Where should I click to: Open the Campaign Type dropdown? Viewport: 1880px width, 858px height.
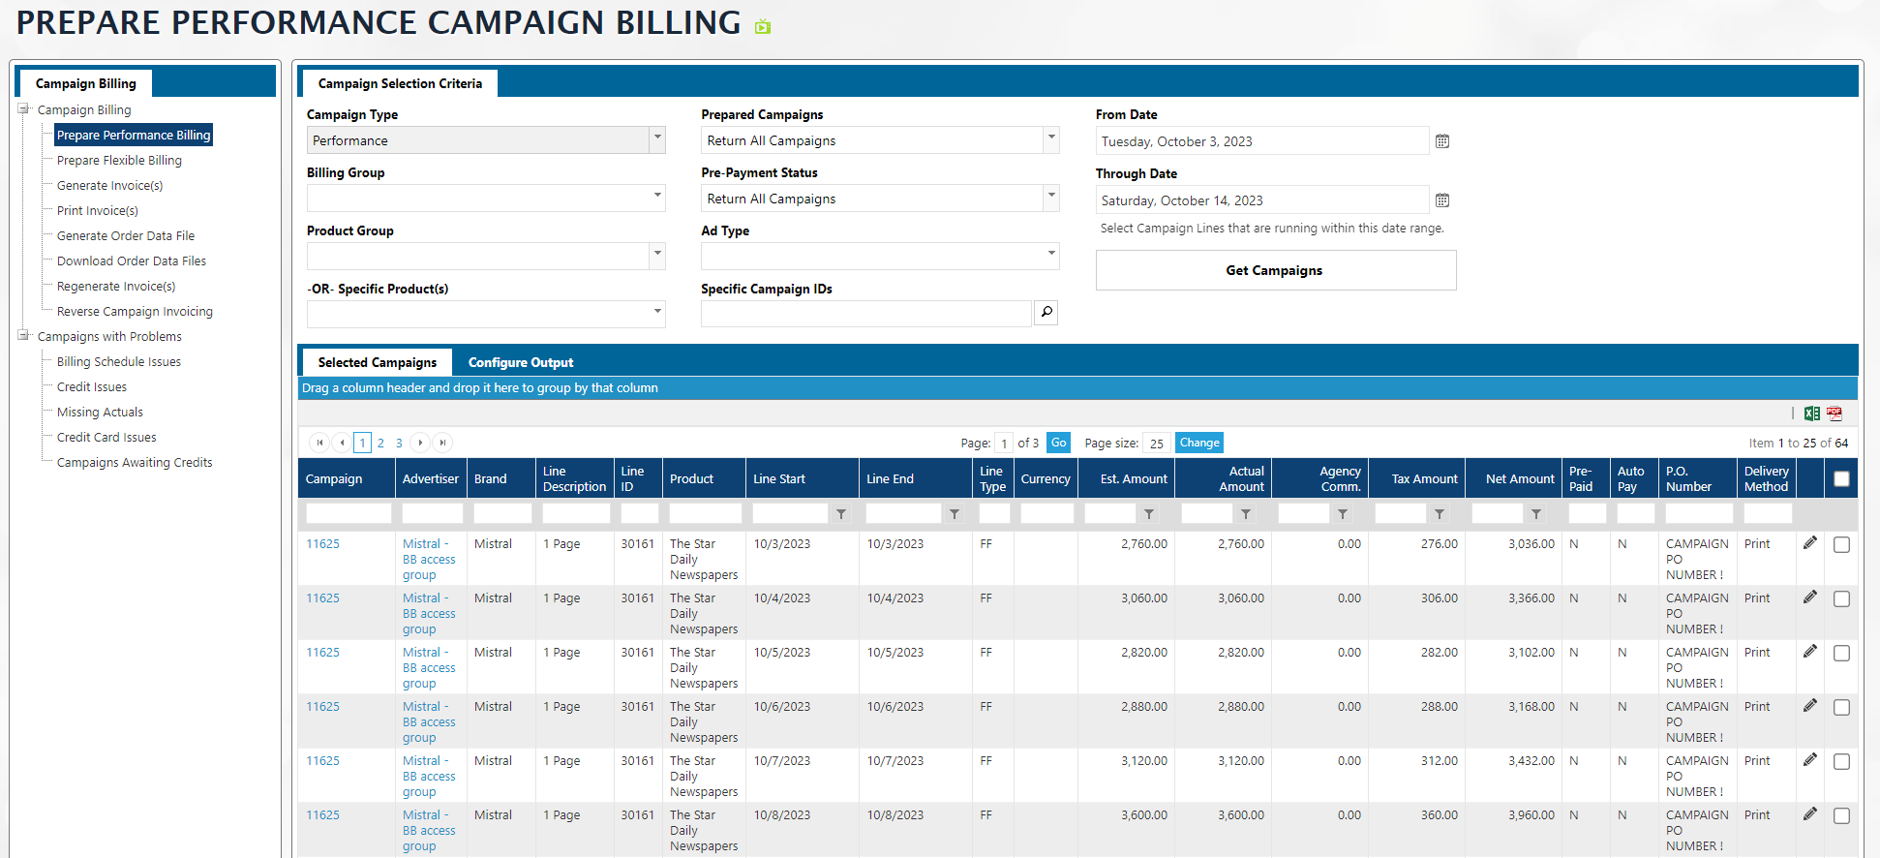click(x=657, y=139)
